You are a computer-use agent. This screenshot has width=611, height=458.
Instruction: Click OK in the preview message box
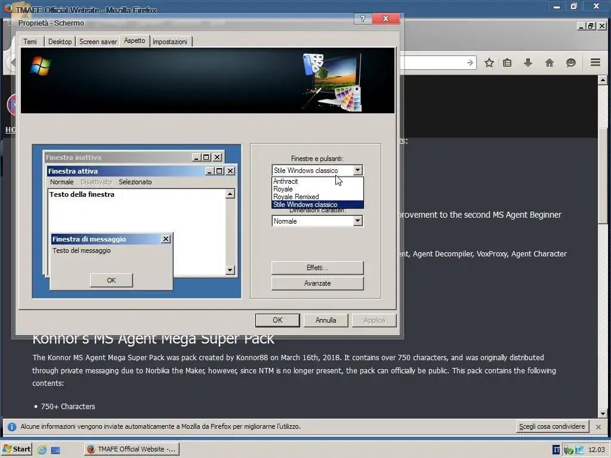pos(112,280)
